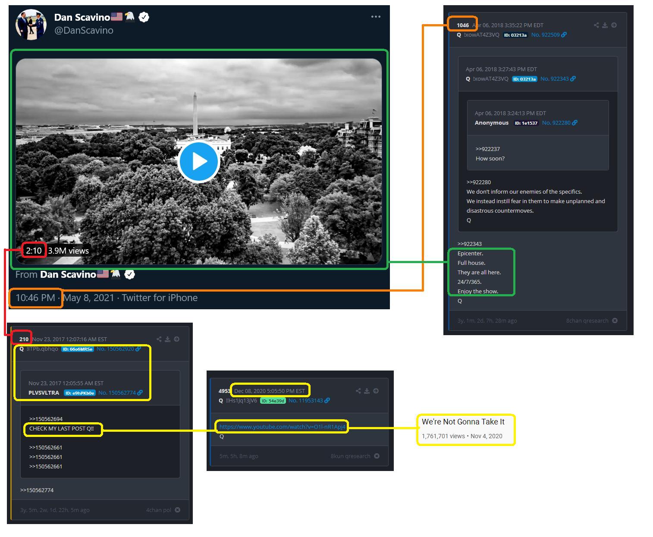Viewport: 653px width, 537px height.
Task: Open the @DanScavino handle
Action: [84, 30]
